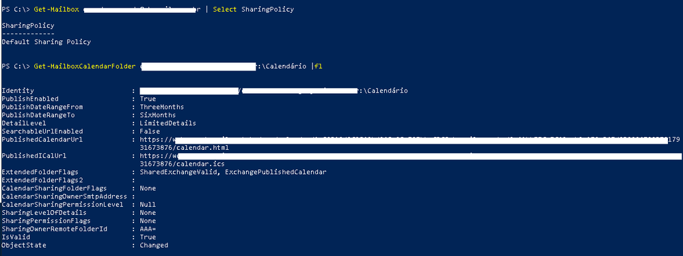
Task: Click the Default Sharing Policy output value
Action: coord(46,42)
